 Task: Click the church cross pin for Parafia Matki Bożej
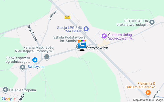47,57
